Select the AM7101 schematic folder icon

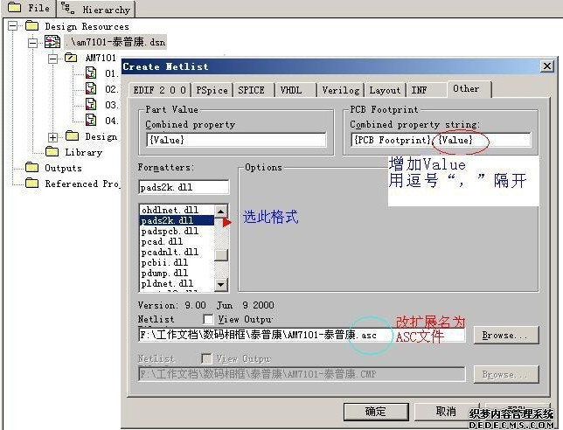pos(71,58)
